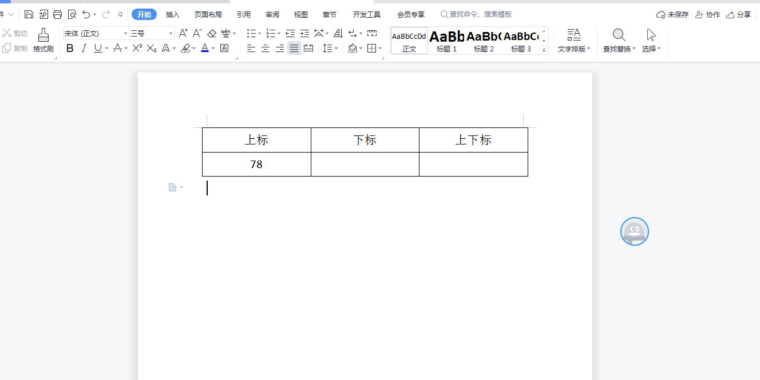
Task: Click the increase indent icon
Action: click(304, 33)
